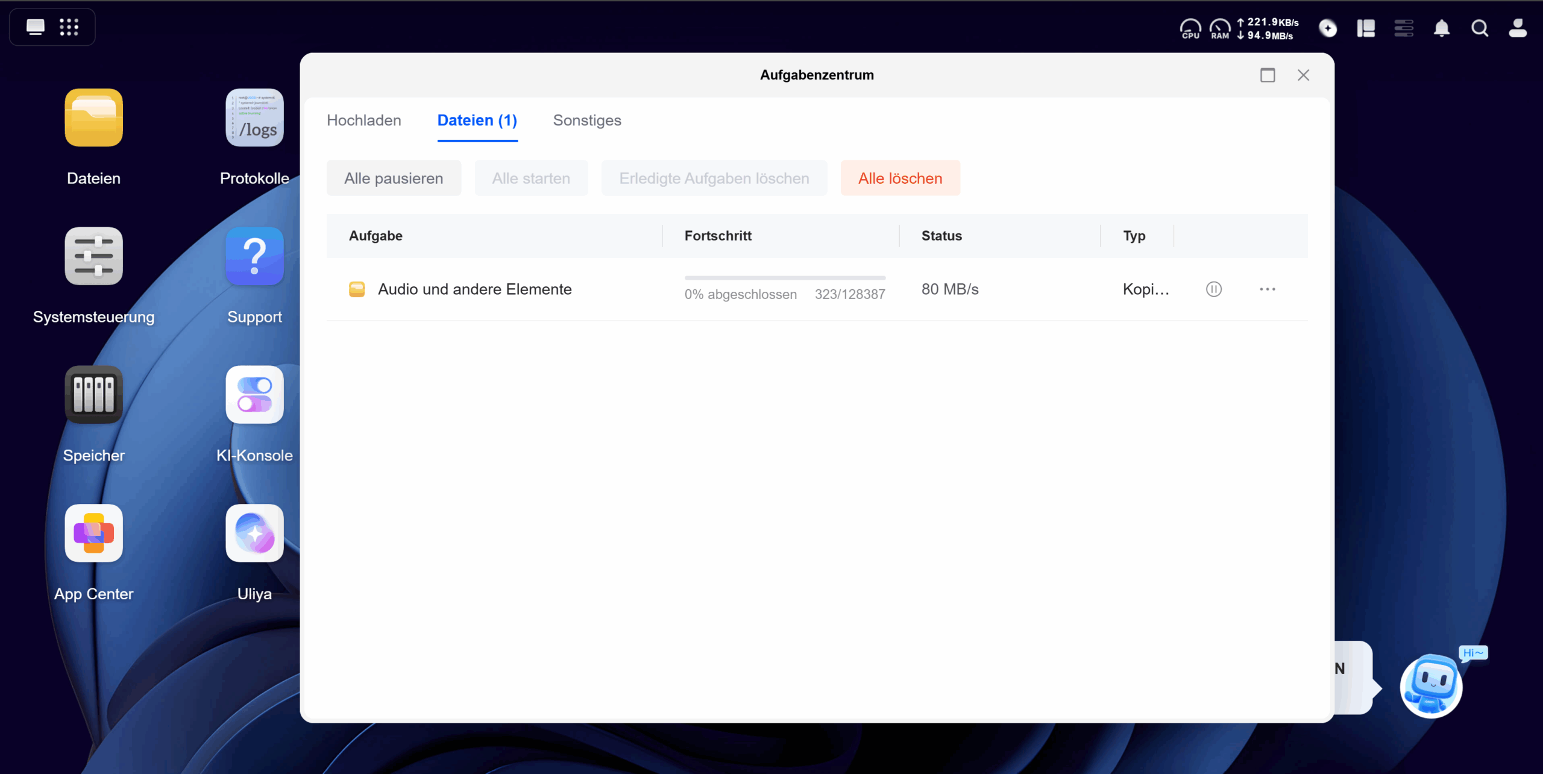Screen dimensions: 1543x774
Task: Open the Dateien desktop app icon
Action: pos(93,118)
